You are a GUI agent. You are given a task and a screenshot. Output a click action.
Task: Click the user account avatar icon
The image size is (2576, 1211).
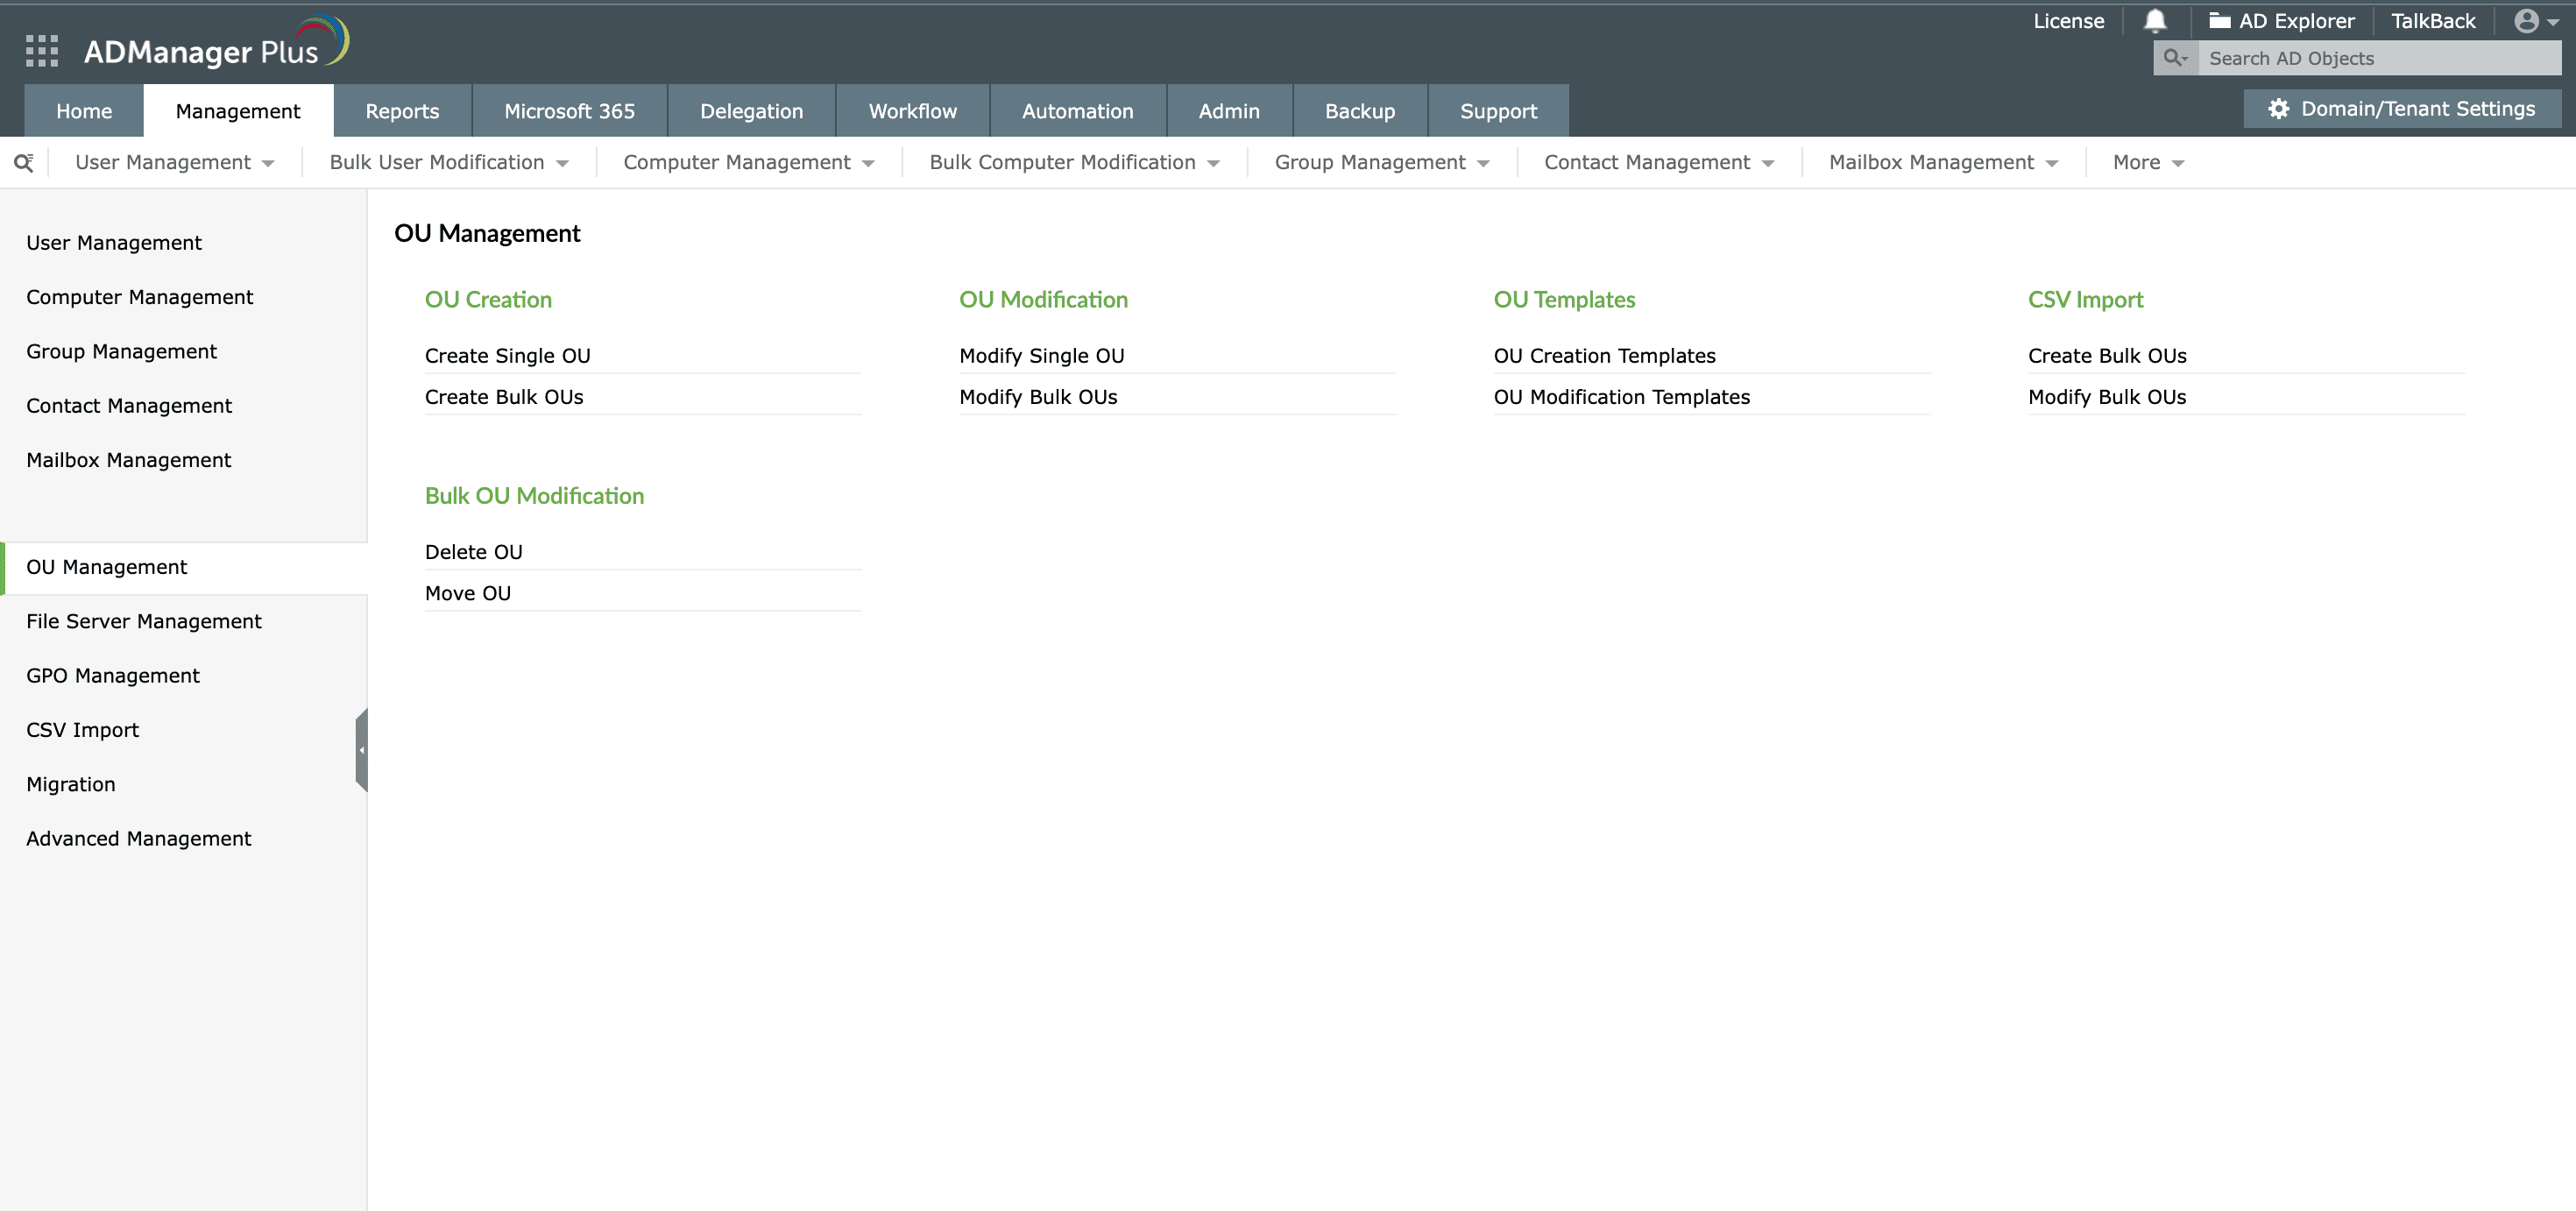(2526, 21)
